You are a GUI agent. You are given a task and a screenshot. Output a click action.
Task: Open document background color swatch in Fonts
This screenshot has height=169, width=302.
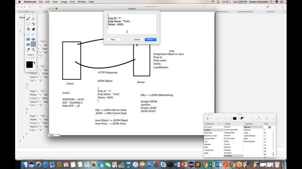tap(242, 119)
